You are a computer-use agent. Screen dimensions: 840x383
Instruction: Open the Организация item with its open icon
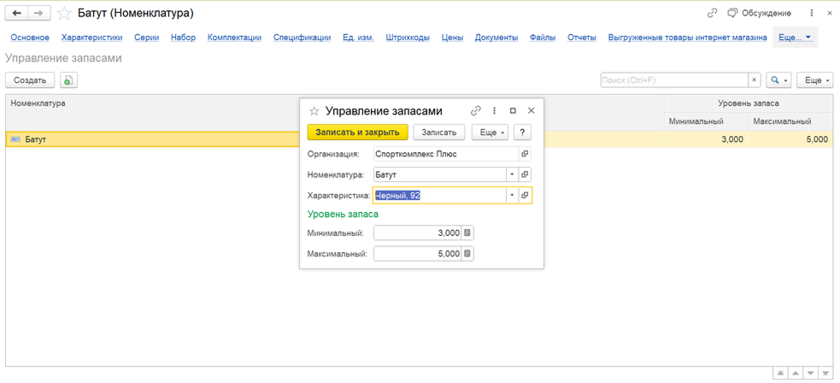click(525, 154)
